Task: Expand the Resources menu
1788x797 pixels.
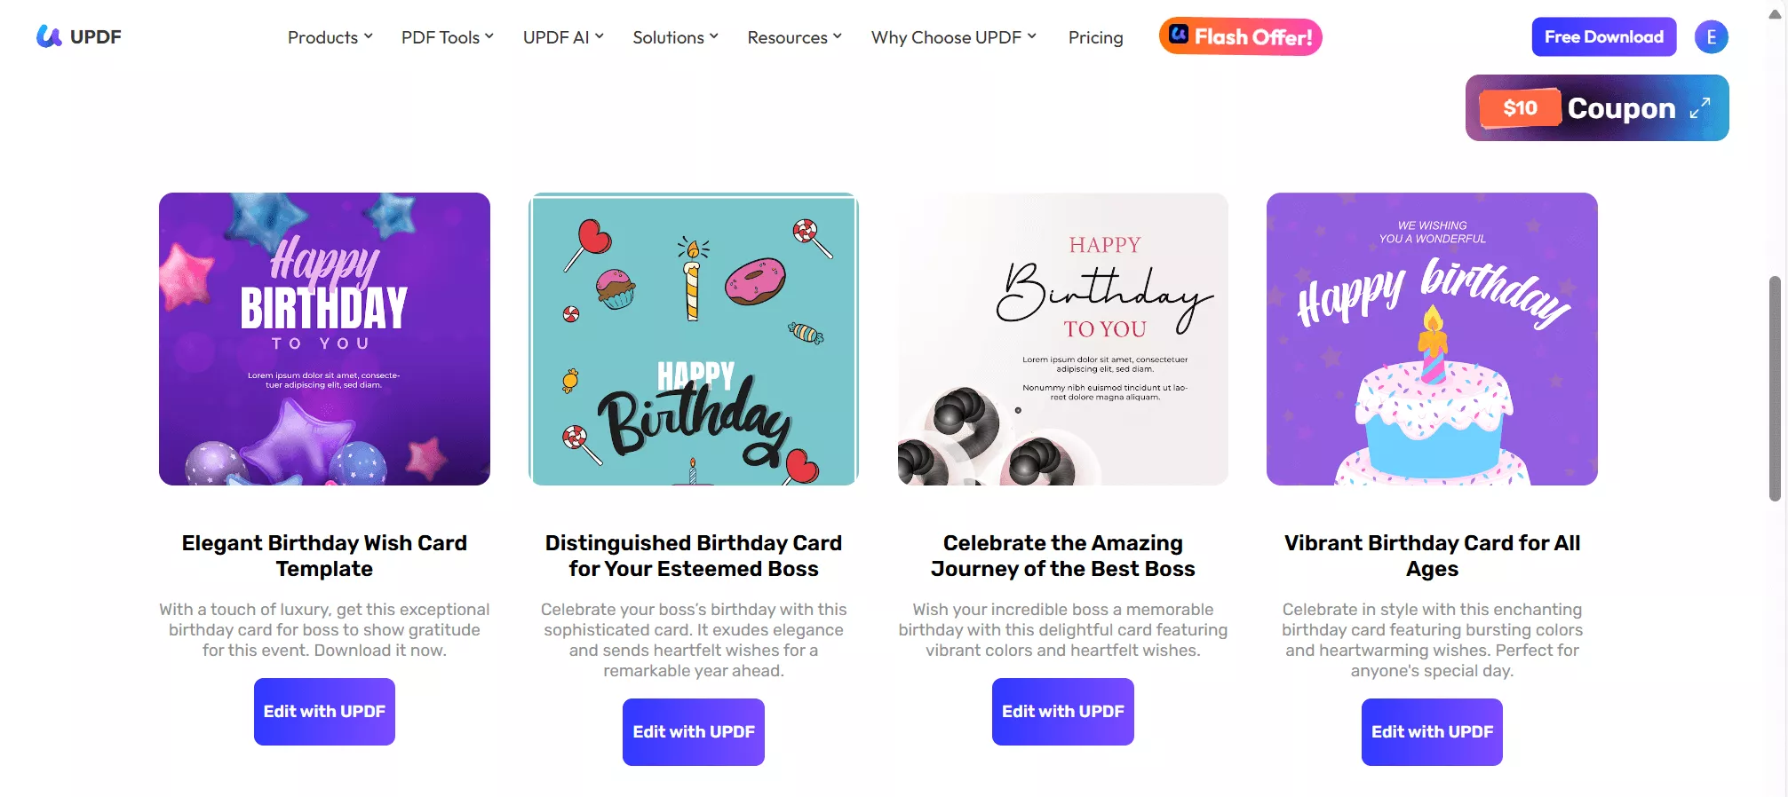Action: 794,37
